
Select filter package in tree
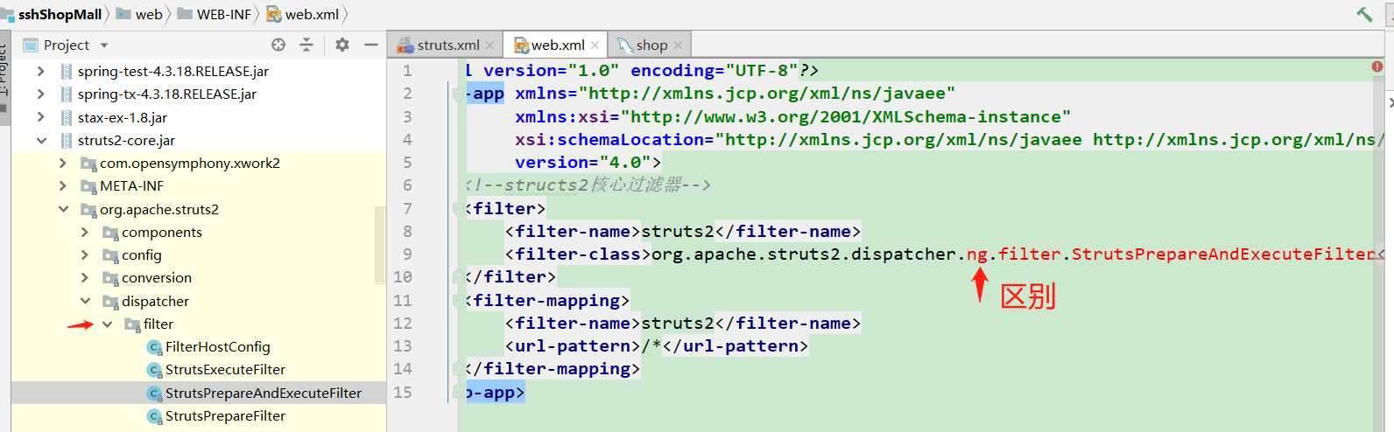[x=158, y=324]
